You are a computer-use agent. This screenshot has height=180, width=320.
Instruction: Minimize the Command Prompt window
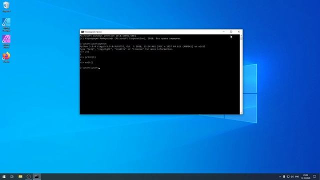tap(223, 32)
